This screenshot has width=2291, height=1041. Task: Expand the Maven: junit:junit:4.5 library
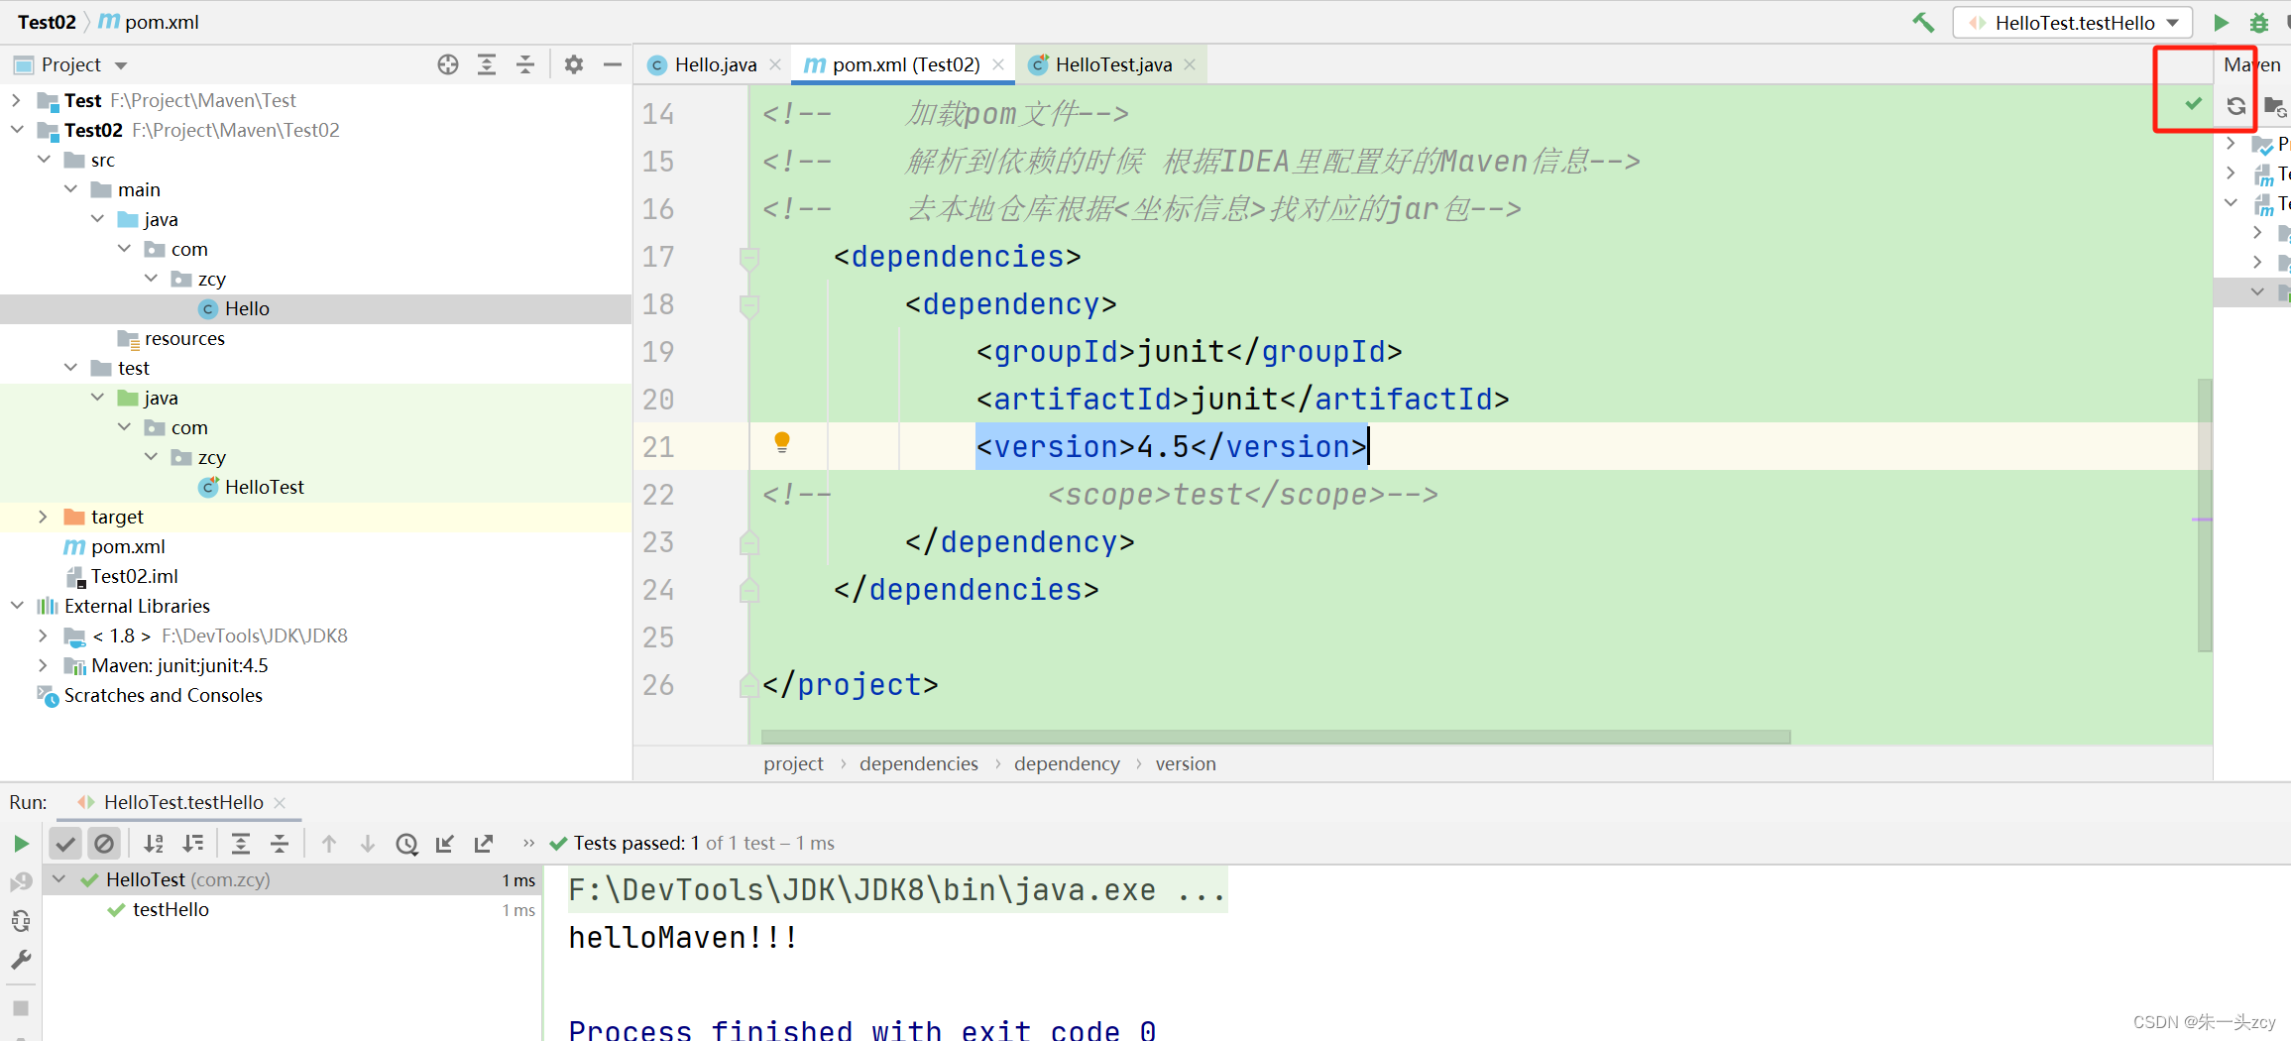(43, 665)
